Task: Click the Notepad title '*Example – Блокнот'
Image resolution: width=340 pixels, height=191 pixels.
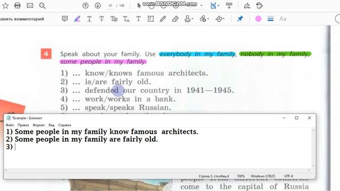Action: (x=27, y=118)
